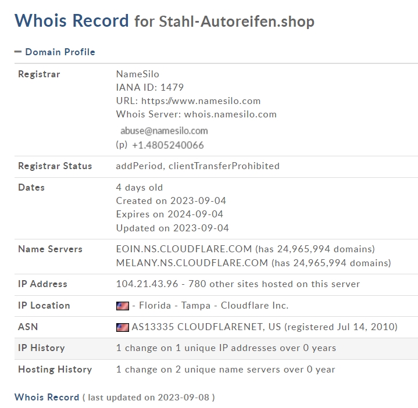Click the US flag next to Florida location
418x408 pixels.
click(123, 306)
